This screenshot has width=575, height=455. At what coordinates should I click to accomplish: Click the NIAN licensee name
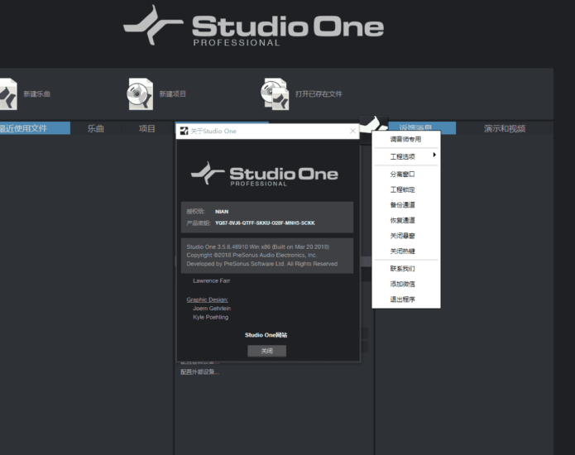222,212
